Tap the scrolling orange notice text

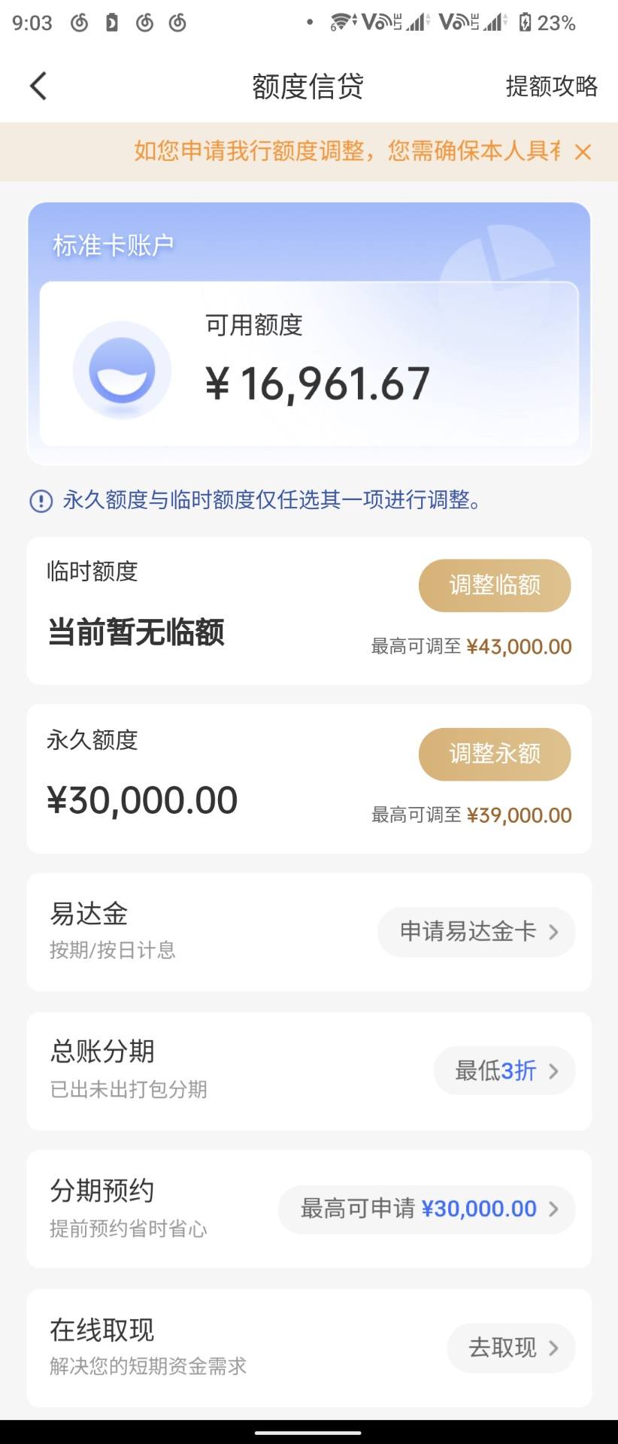(347, 151)
